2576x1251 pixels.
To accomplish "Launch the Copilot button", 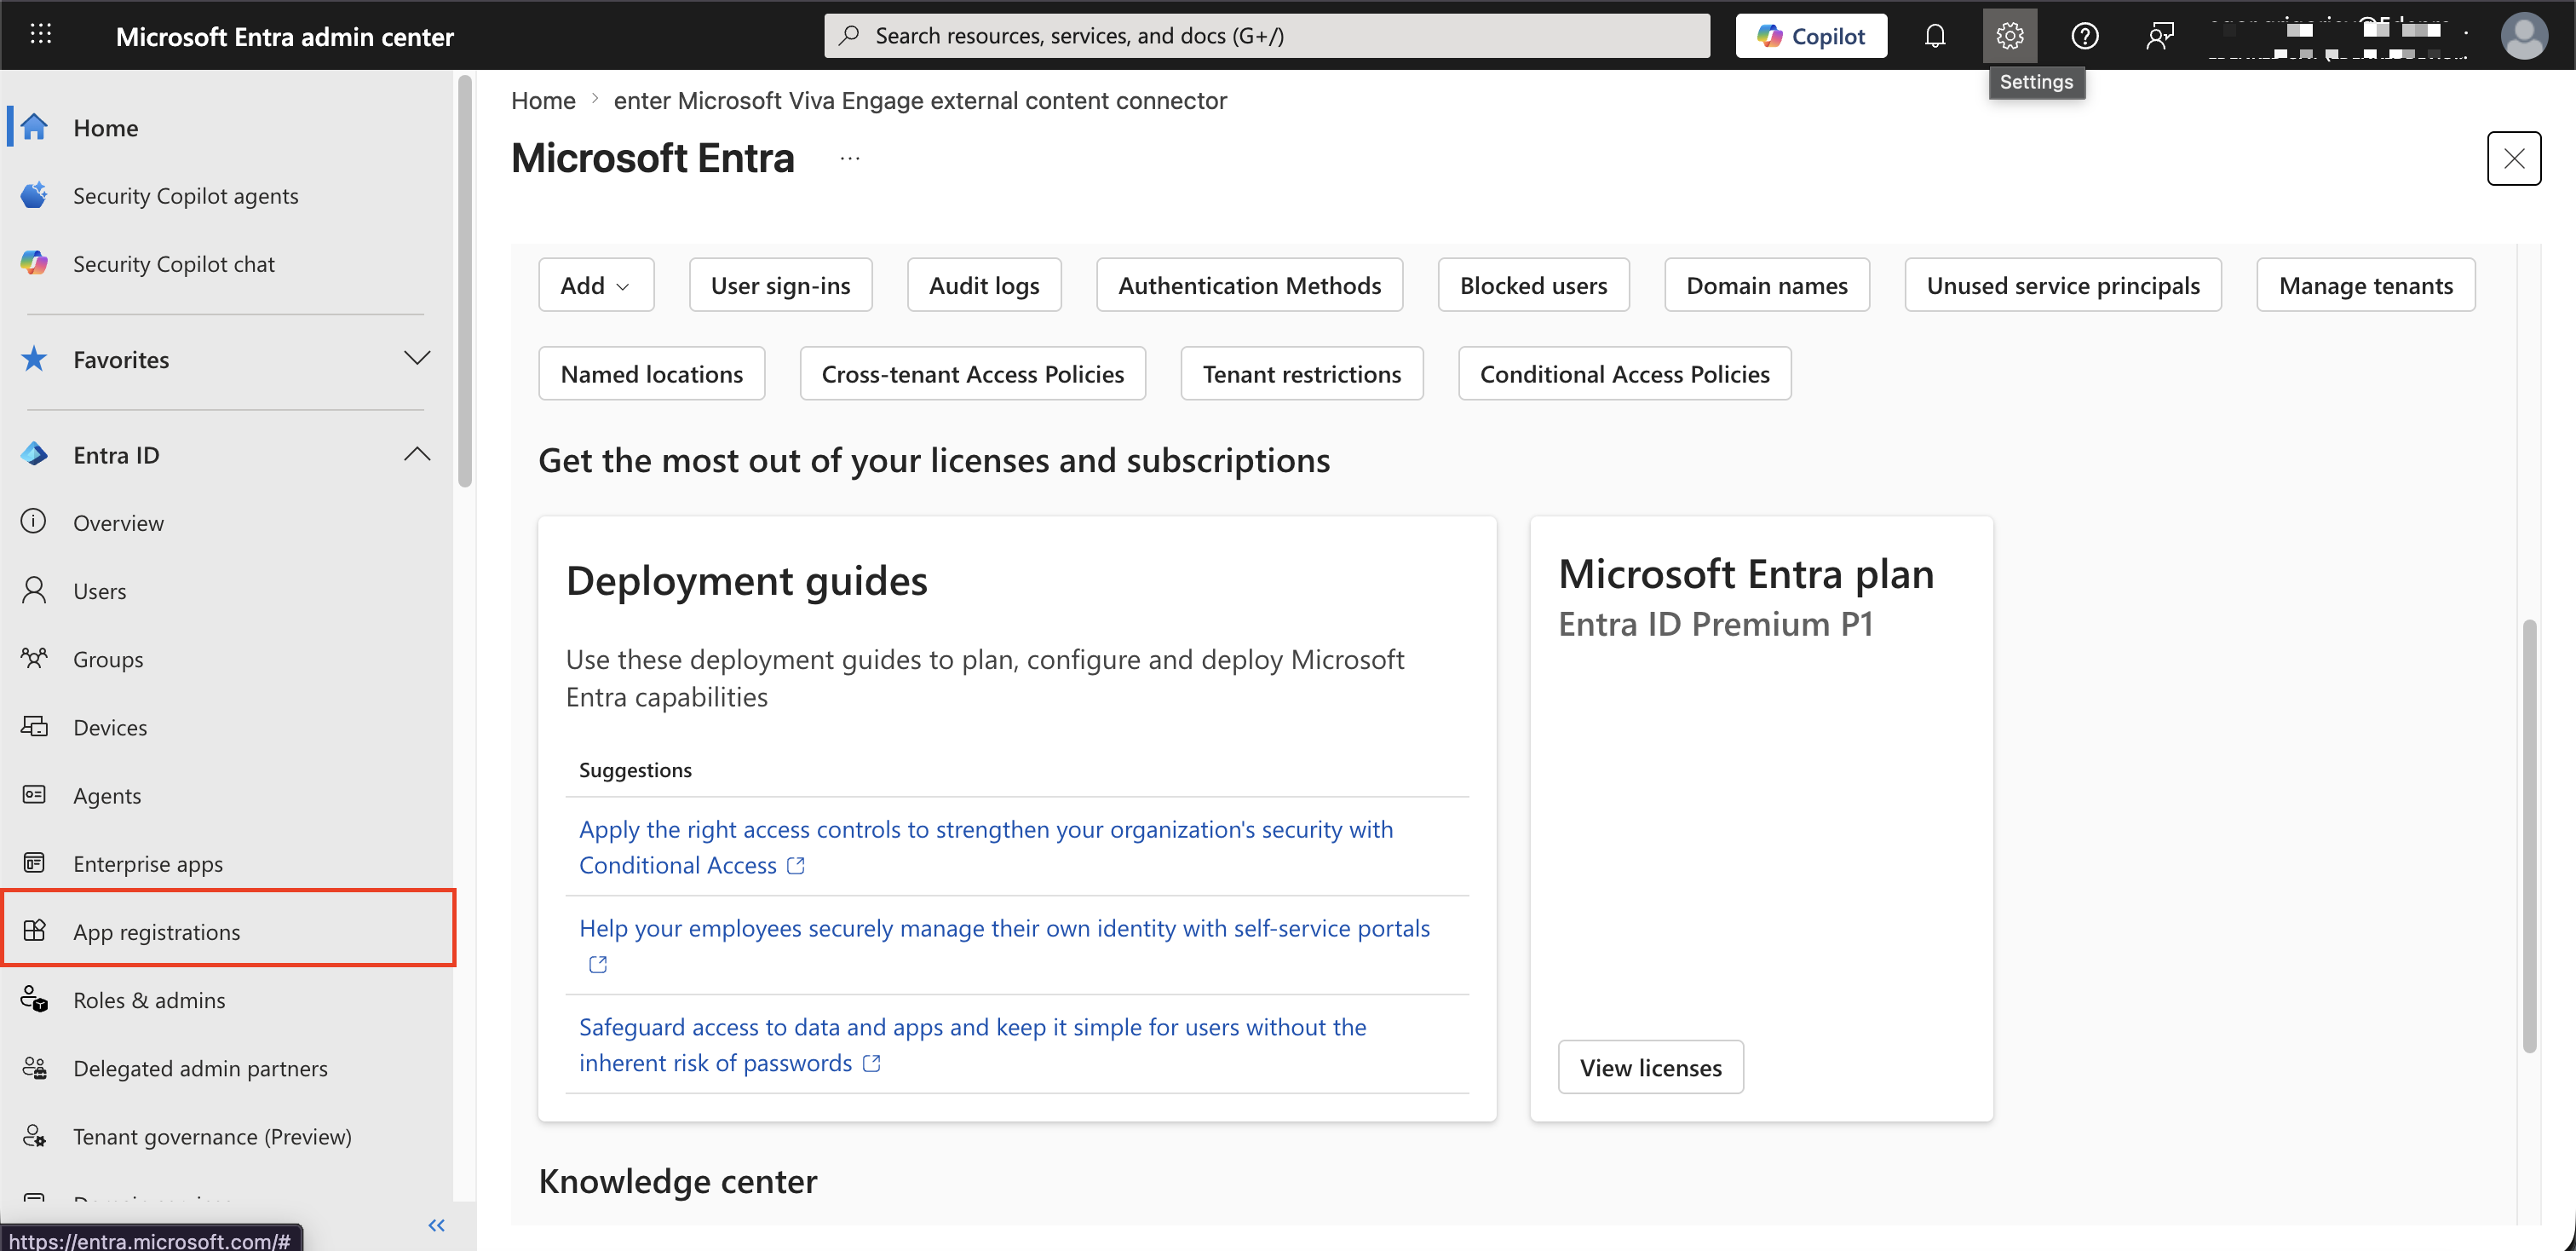I will (x=1810, y=36).
